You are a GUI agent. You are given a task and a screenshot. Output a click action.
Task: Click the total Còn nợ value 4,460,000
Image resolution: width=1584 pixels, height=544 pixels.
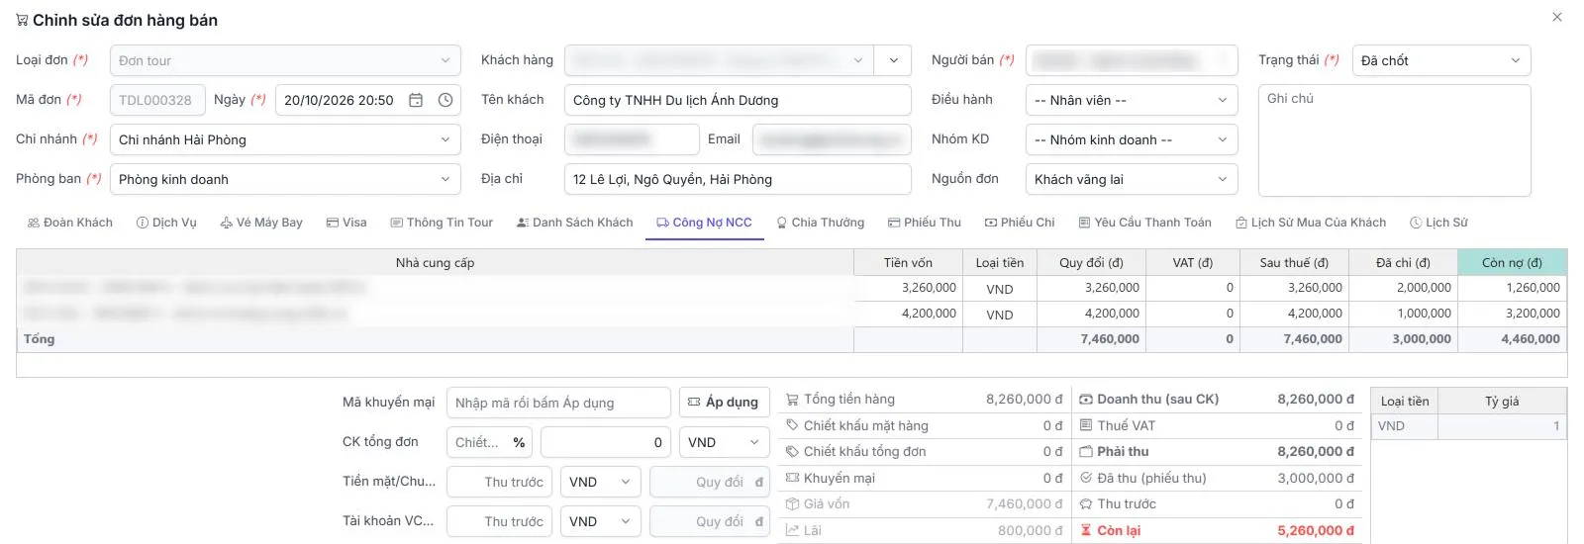tap(1512, 339)
